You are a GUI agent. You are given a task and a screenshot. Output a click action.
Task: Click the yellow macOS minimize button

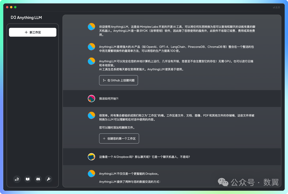pyautogui.click(x=11, y=7)
